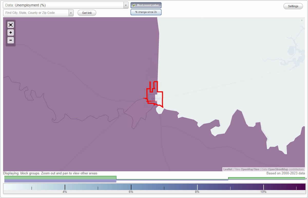This screenshot has width=308, height=198.
Task: Open the location search dropdown arrow
Action: pos(71,13)
